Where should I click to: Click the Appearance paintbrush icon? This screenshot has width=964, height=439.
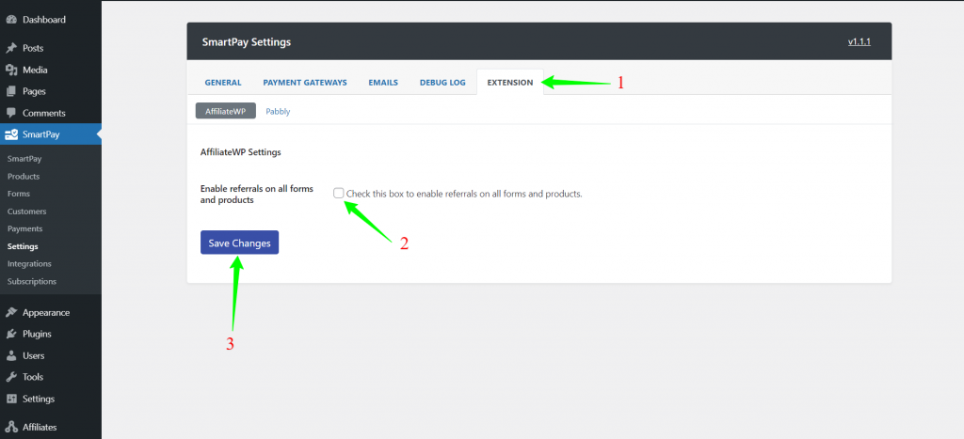tap(11, 312)
